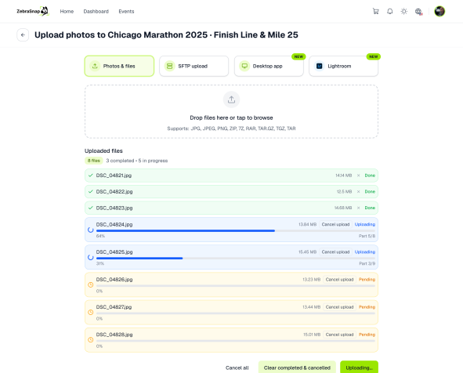Cancel upload of DSC_04824.jpg
463x373 pixels.
[x=335, y=224]
